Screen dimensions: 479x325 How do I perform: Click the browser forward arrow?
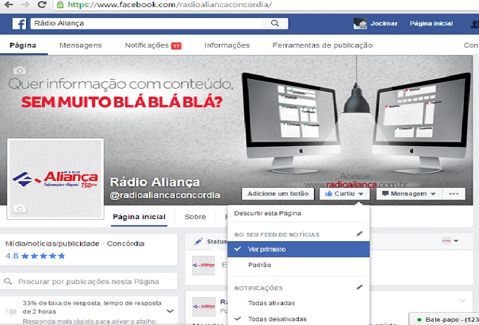pyautogui.click(x=25, y=5)
